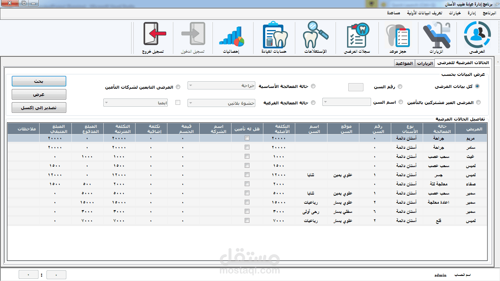The width and height of the screenshot is (500, 281).
Task: Open the خيارات menu
Action: 455,13
